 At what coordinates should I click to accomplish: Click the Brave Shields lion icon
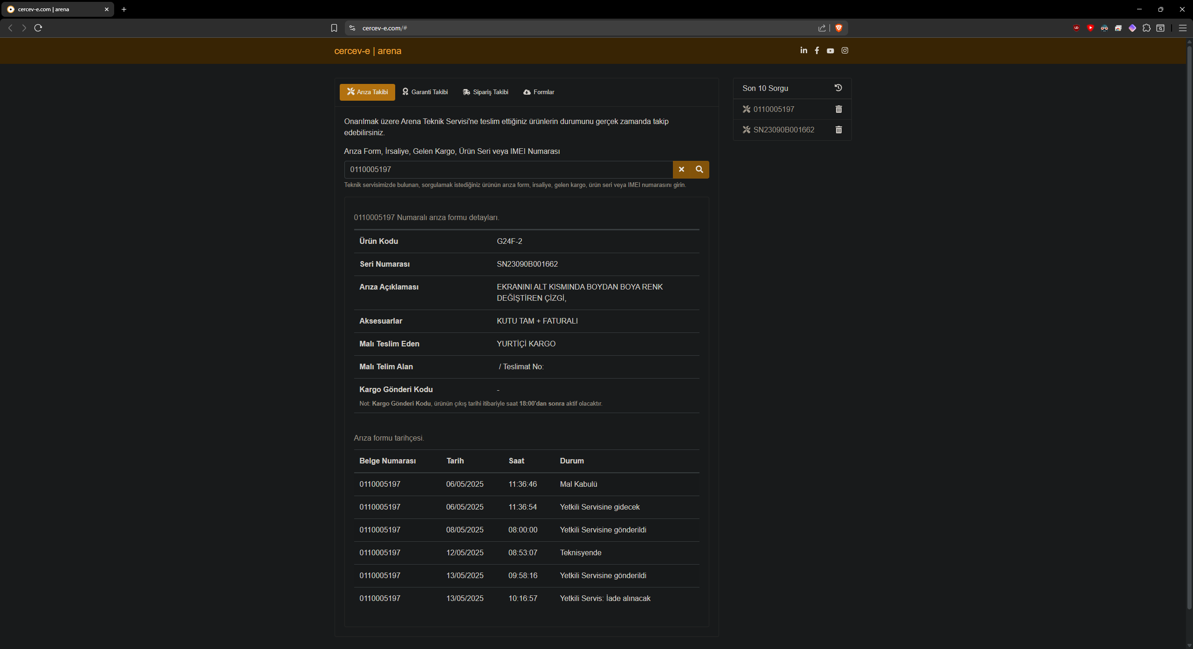(x=838, y=28)
